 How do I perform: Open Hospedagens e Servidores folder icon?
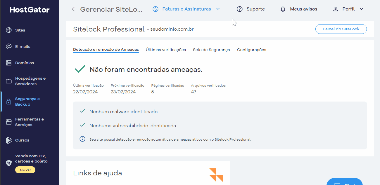tap(9, 81)
